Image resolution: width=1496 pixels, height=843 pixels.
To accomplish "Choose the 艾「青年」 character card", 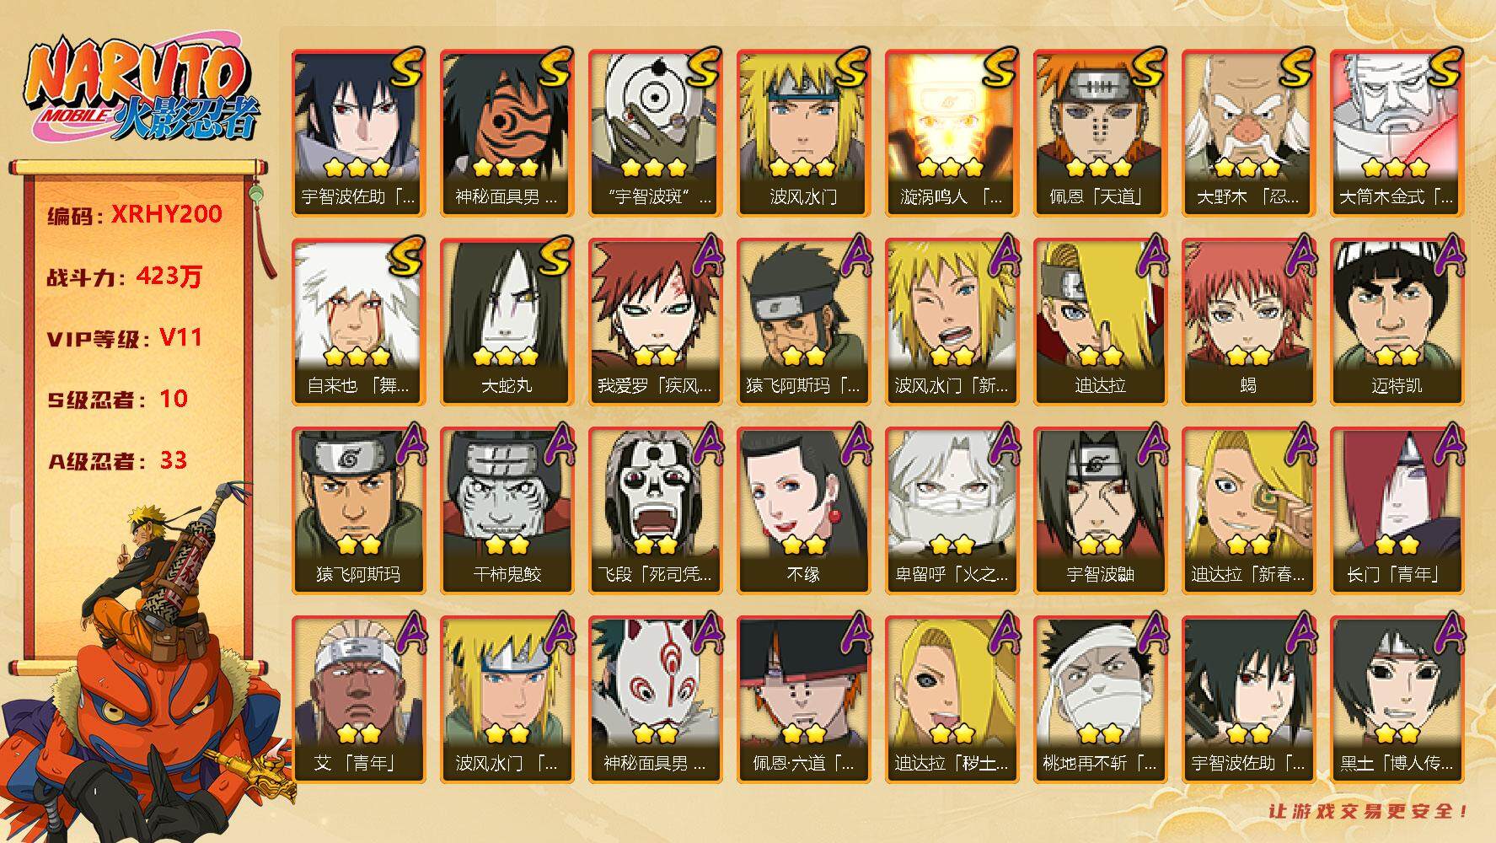I will coord(358,699).
